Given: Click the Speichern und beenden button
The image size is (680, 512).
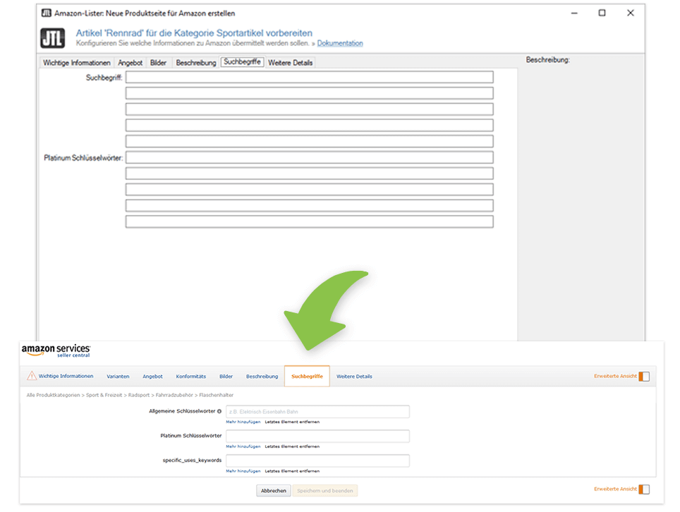Looking at the screenshot, I should point(324,490).
